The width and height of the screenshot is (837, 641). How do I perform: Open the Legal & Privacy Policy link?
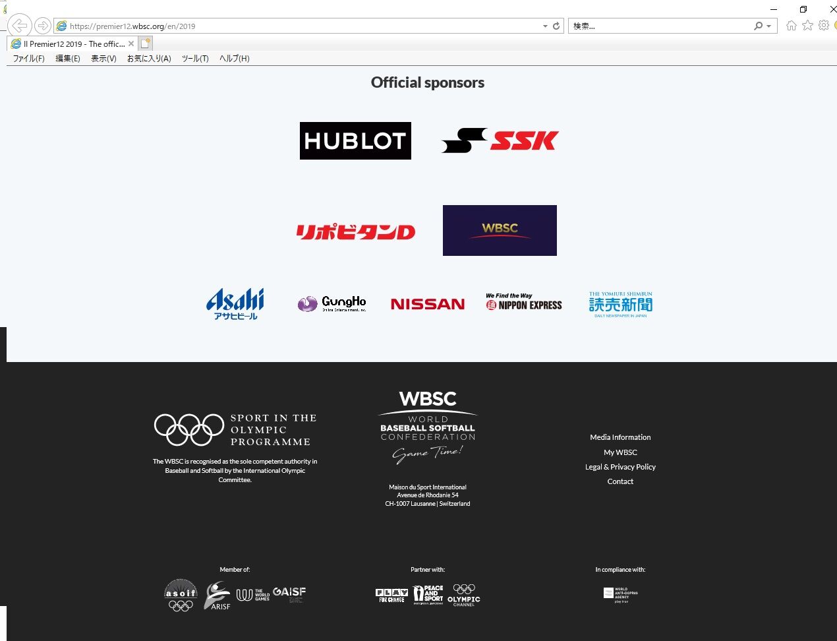pyautogui.click(x=620, y=467)
